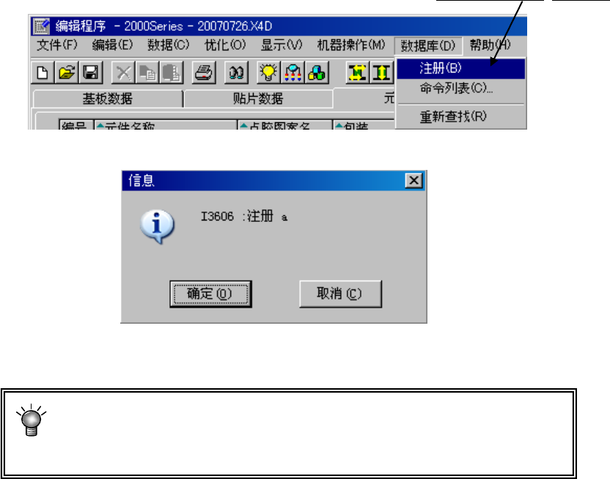Open the 机器操作(M) menu
The image size is (610, 479).
(350, 45)
